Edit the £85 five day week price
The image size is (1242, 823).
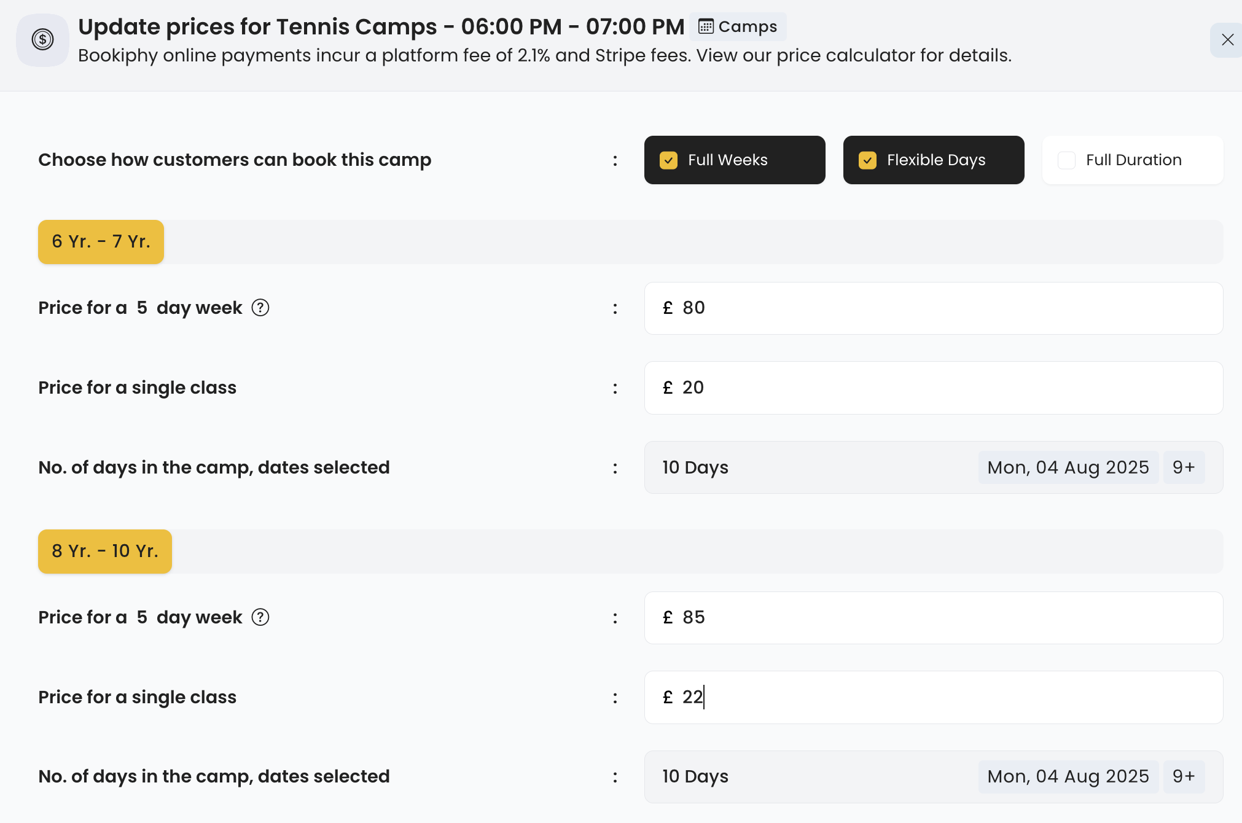932,618
